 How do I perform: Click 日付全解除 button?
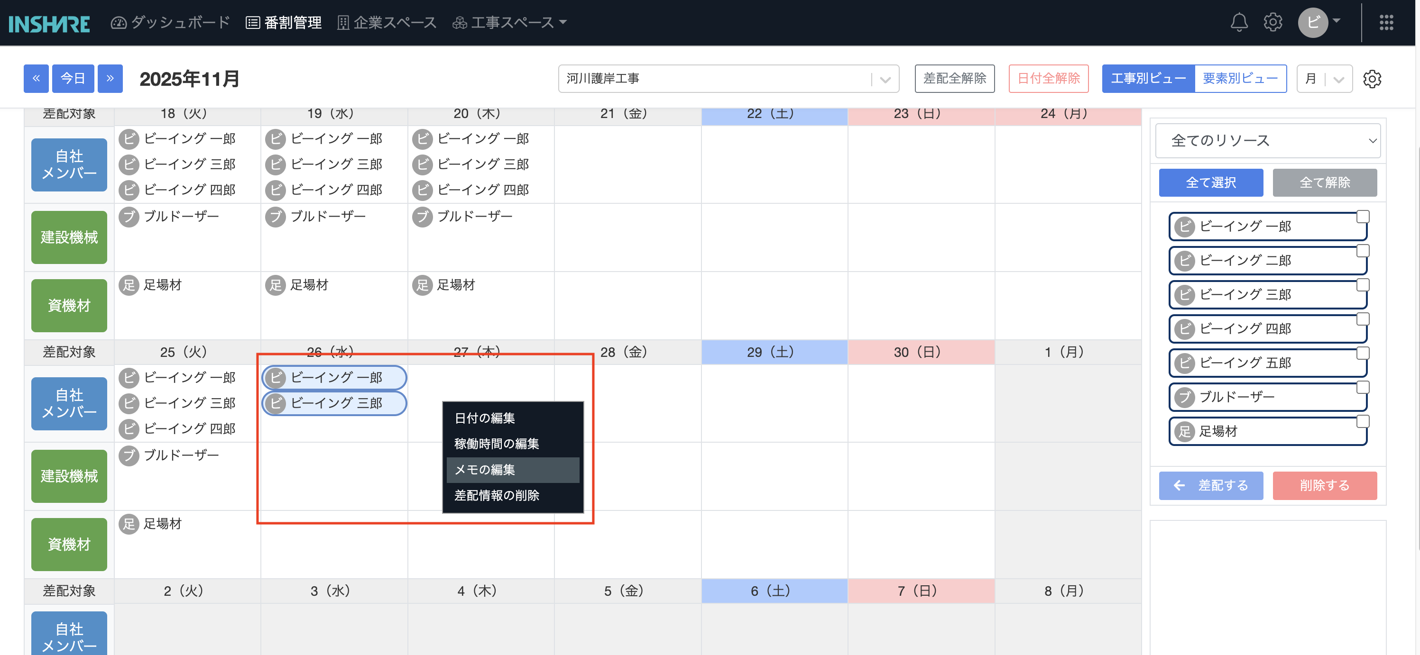point(1049,79)
